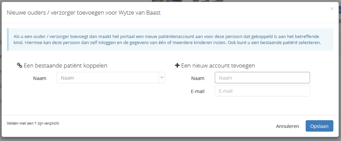The width and height of the screenshot is (341, 141).
Task: Click the chain link icon beside existing patient heading
Action: (19, 65)
